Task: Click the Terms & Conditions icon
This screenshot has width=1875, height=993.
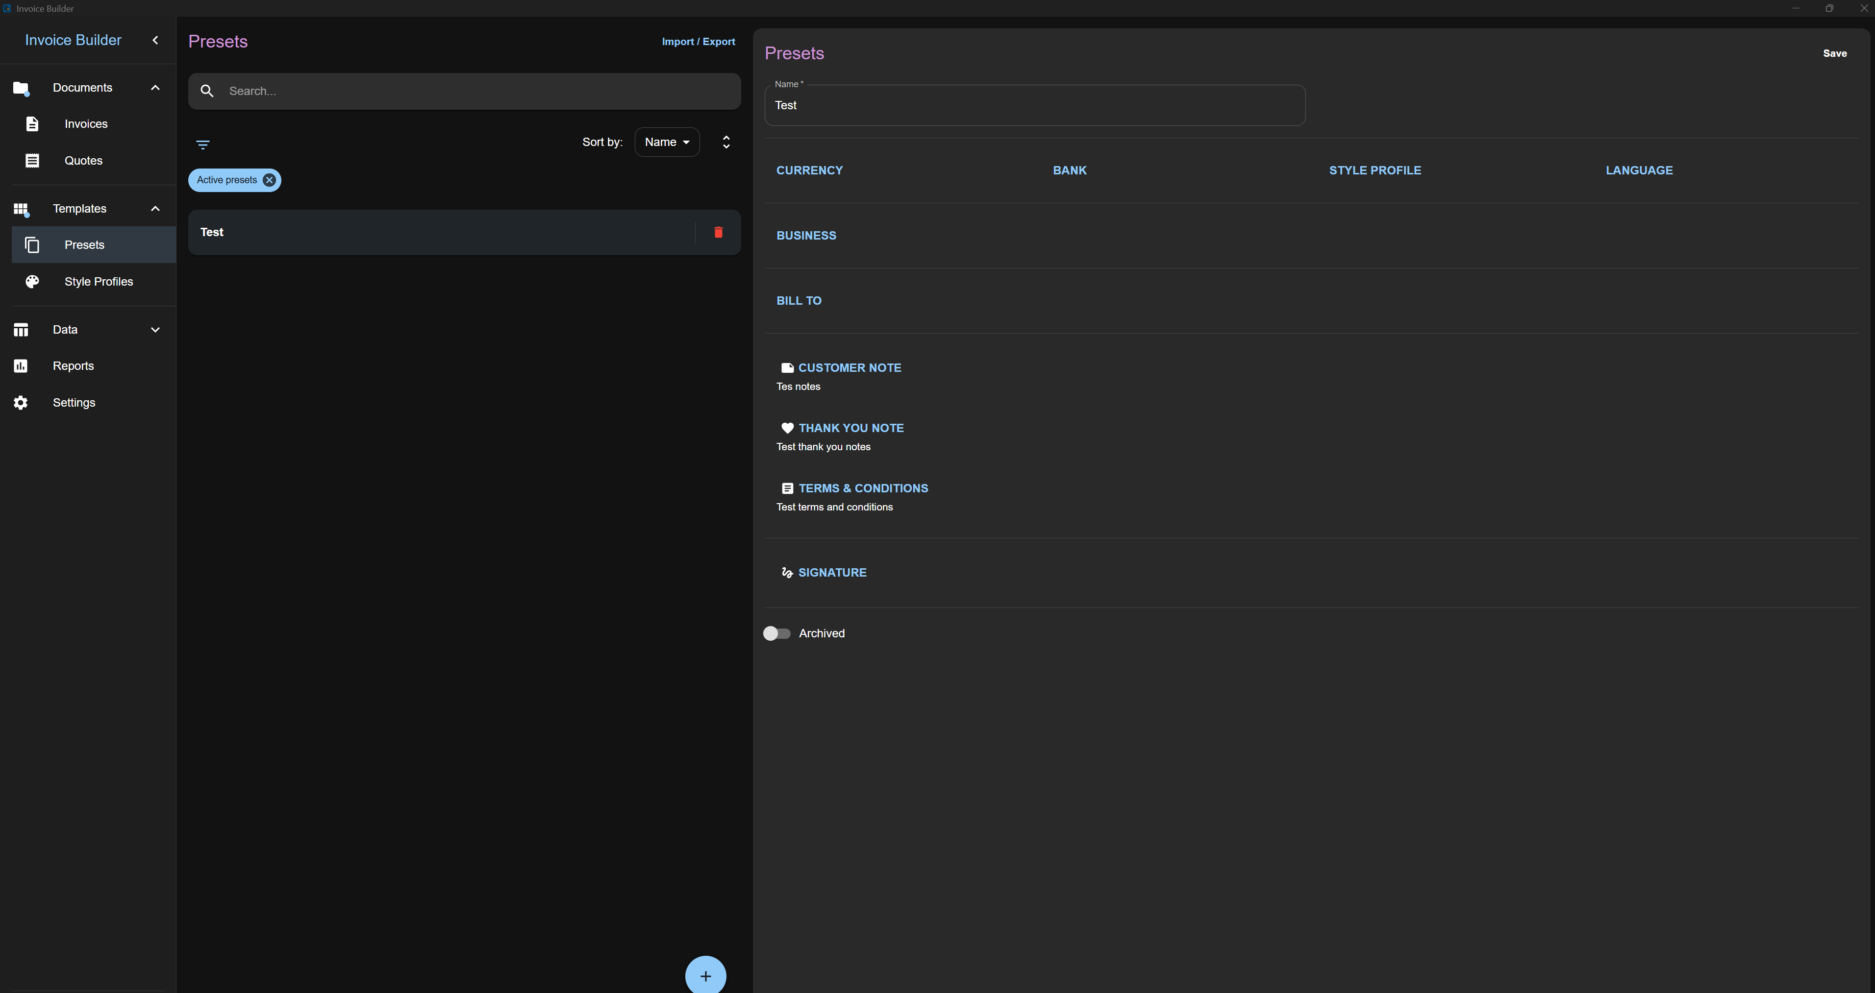Action: pyautogui.click(x=787, y=489)
